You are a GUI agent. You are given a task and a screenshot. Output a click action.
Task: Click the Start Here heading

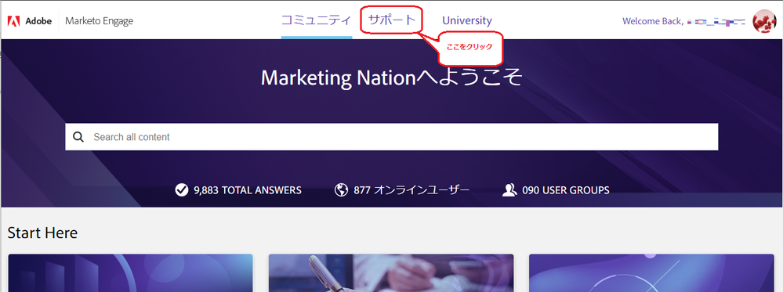pos(42,233)
